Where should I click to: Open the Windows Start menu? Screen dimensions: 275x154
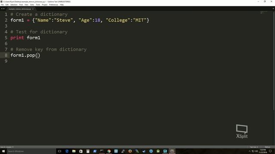(x=3, y=151)
